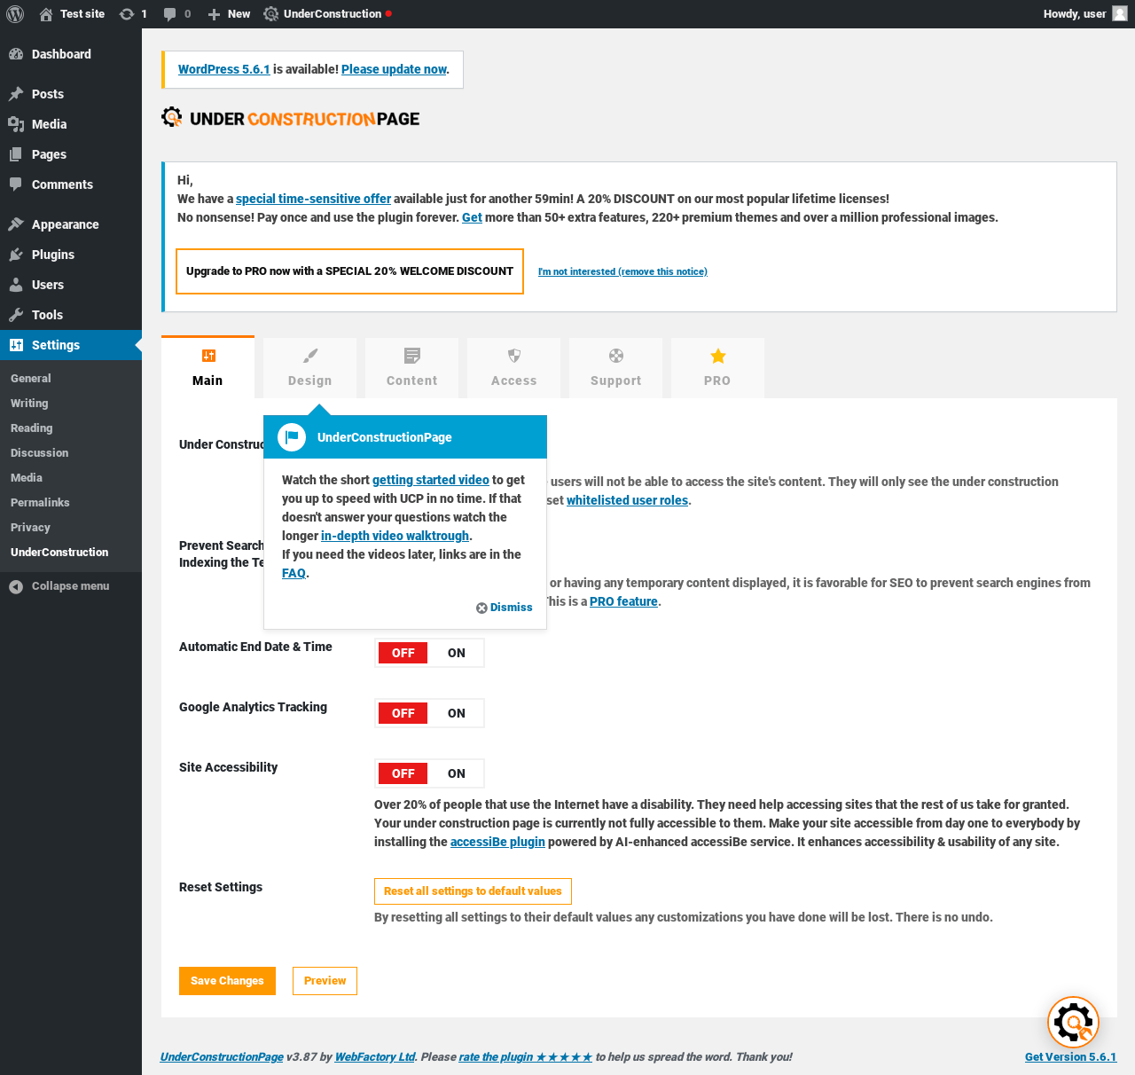Click the Collapse menu arrow icon
Screen dimensions: 1135x1075
[x=16, y=586]
